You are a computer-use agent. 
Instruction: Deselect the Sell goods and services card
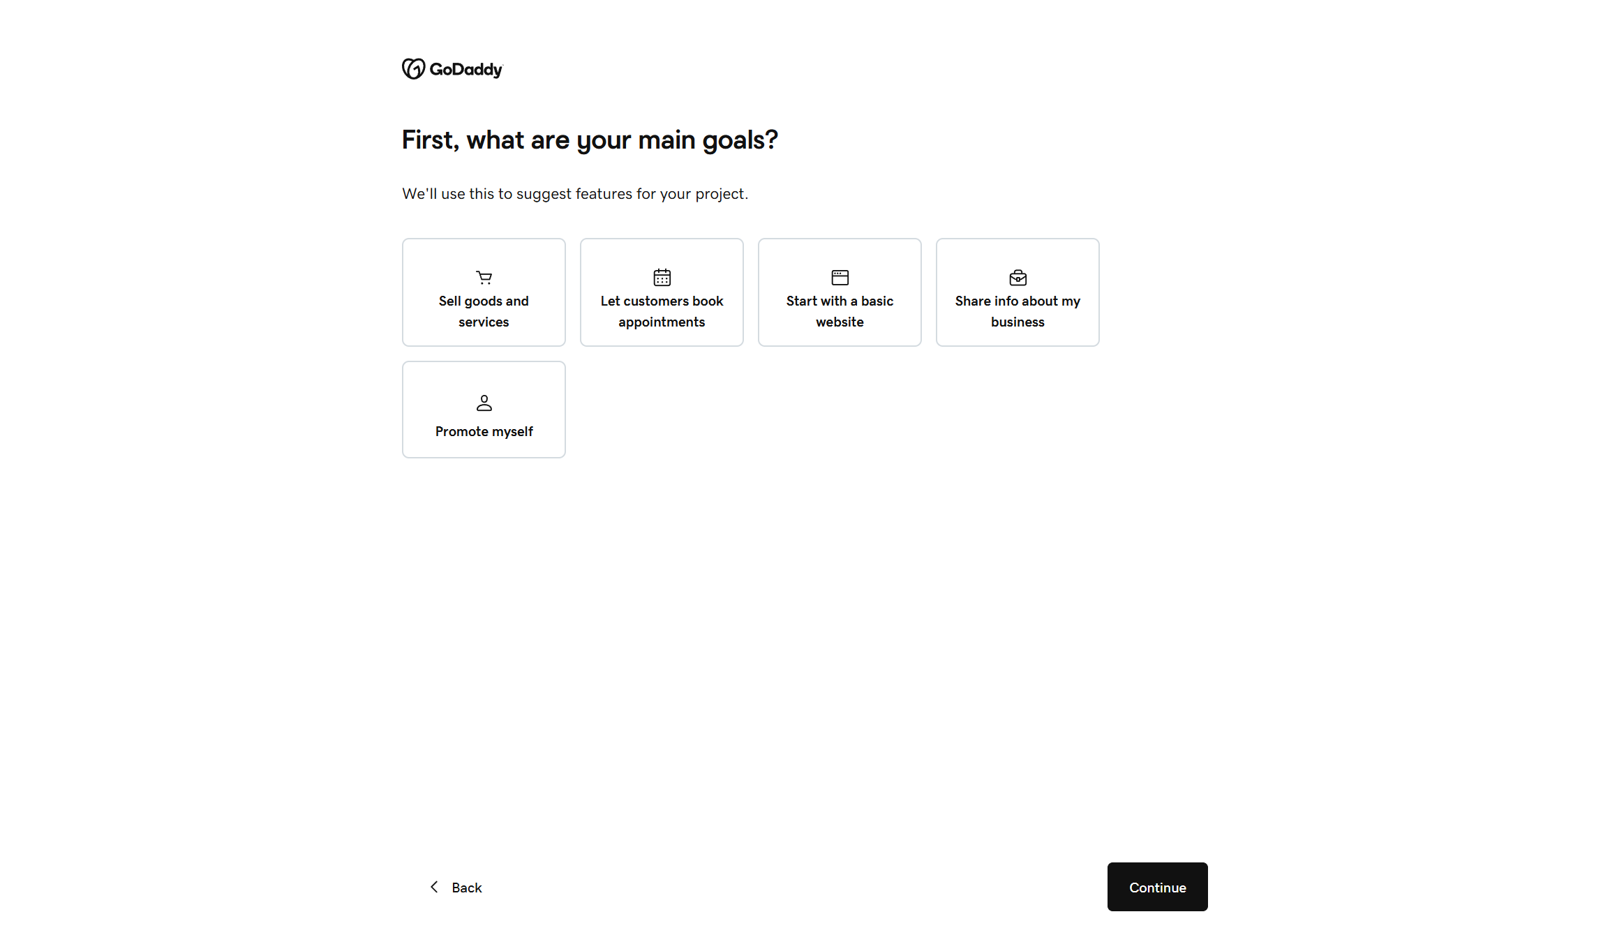pos(484,292)
